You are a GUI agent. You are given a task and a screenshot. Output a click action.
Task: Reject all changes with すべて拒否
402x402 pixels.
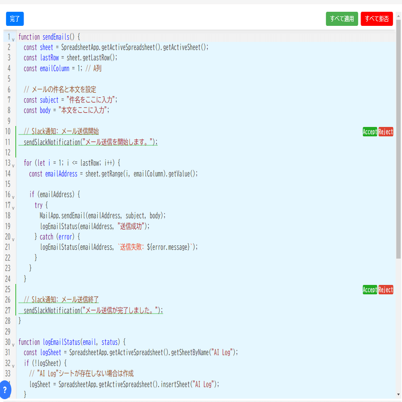[377, 19]
